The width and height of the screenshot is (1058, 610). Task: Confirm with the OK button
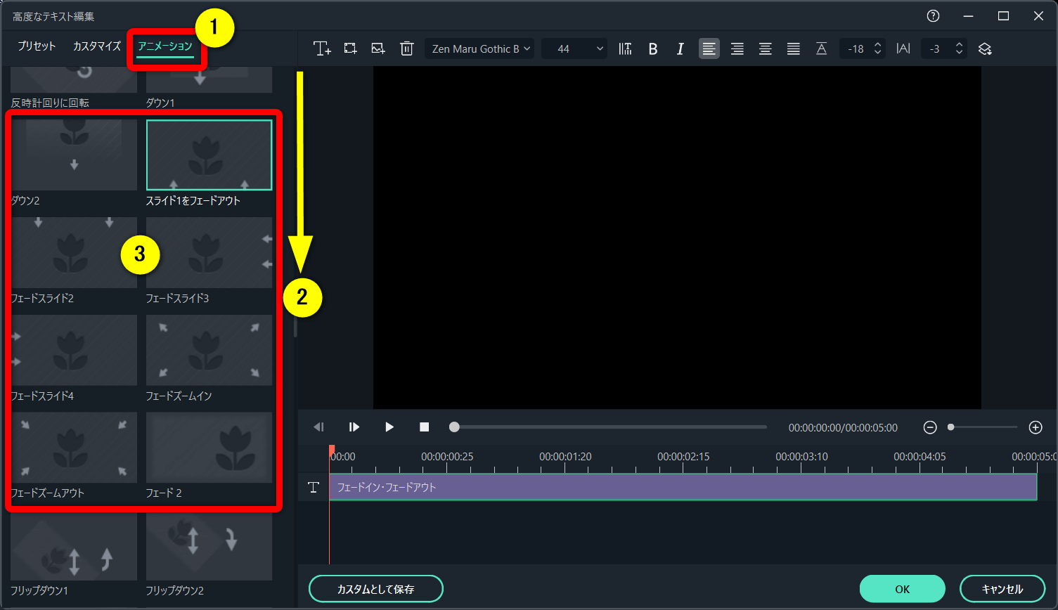(903, 589)
